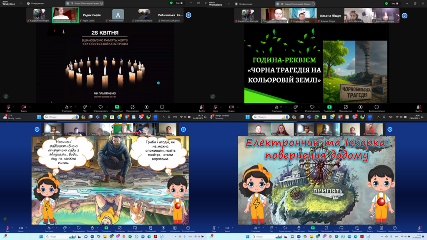This screenshot has width=427, height=240.
Task: Select Радик Софія participant tile
Action: point(92,15)
